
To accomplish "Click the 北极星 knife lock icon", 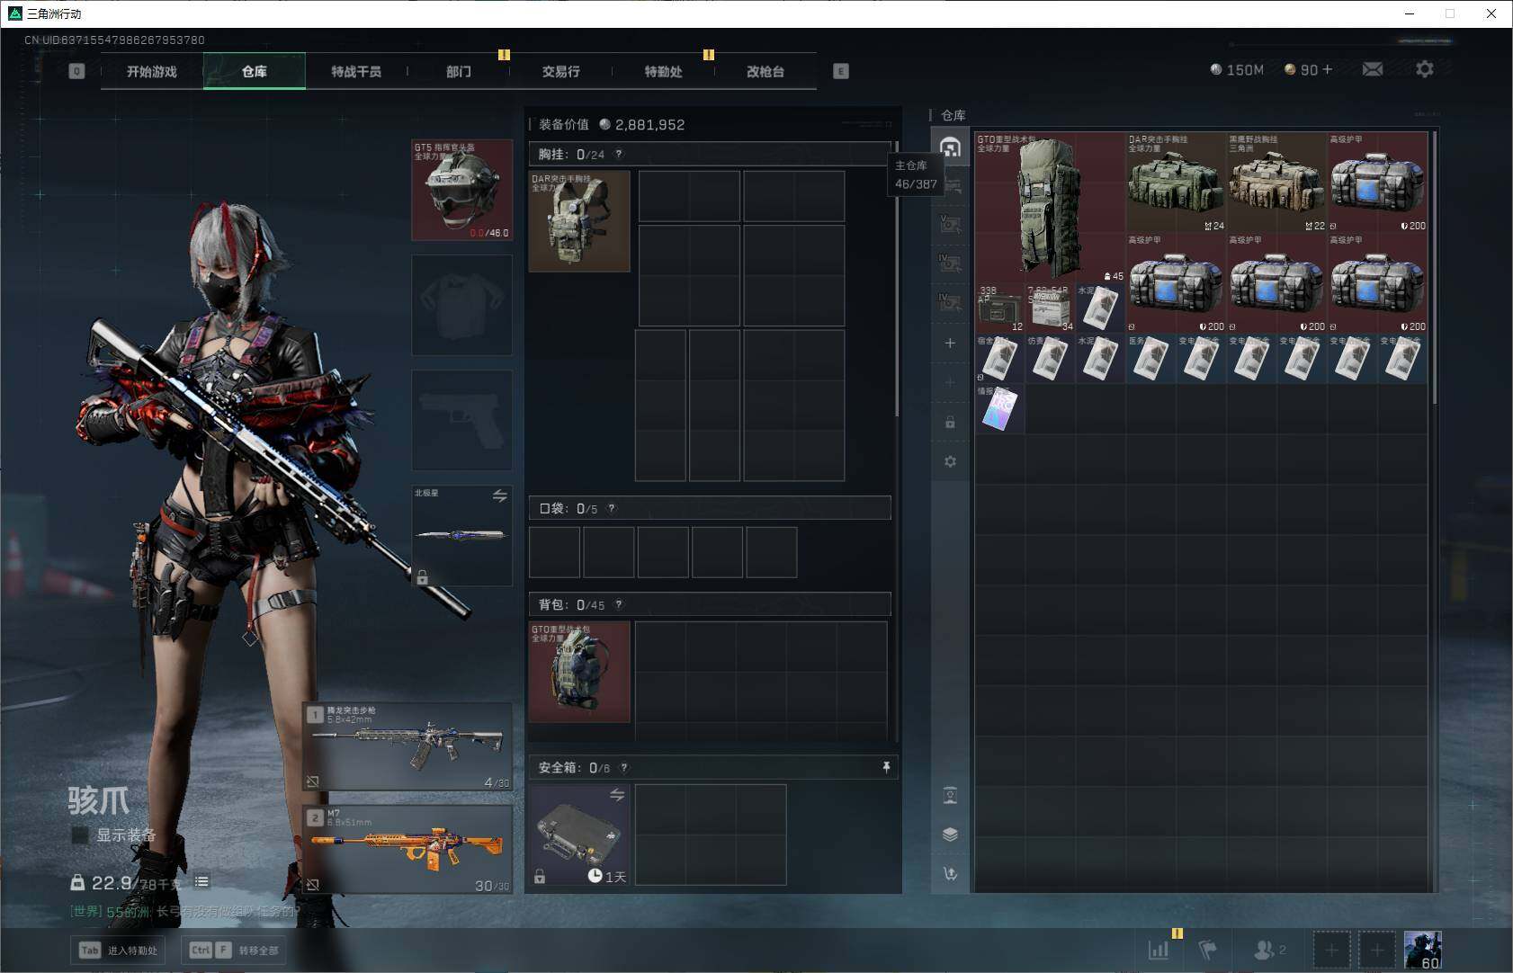I will pos(422,576).
